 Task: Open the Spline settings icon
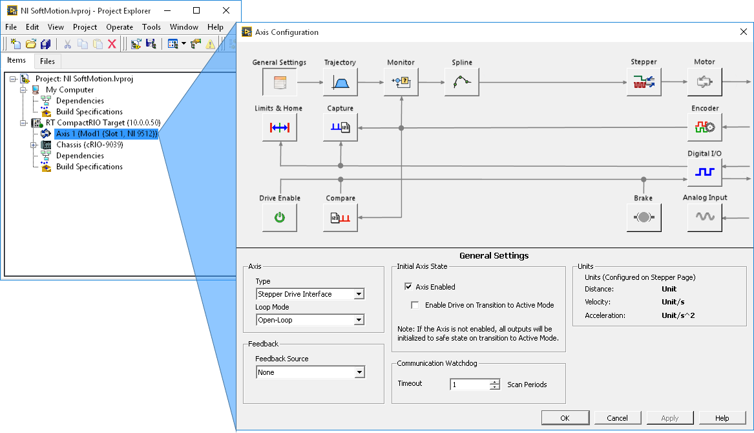click(462, 82)
